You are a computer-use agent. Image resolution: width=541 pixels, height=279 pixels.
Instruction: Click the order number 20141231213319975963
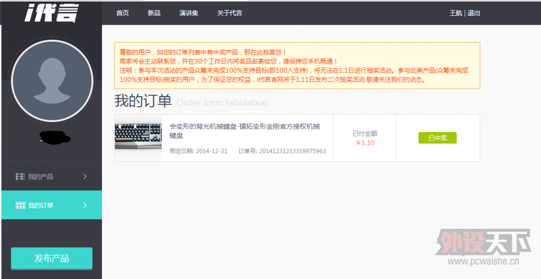[292, 151]
